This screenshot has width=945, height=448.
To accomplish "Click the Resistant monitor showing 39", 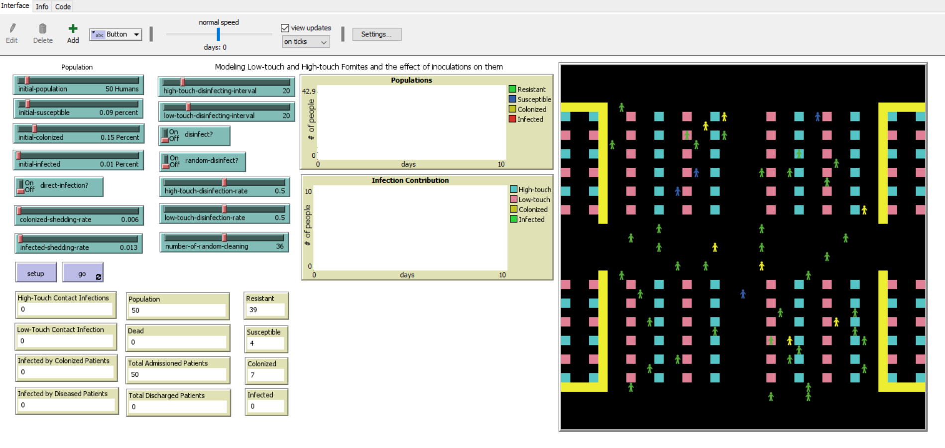I will click(266, 305).
